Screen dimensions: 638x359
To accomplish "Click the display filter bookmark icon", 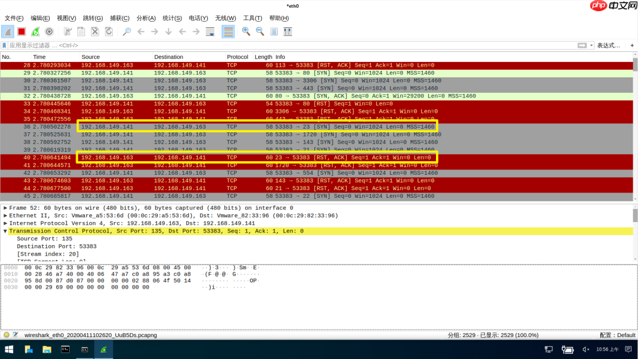I will (x=5, y=45).
